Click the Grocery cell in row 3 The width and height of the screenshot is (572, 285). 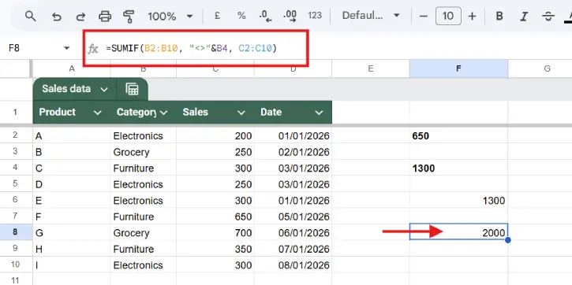click(x=144, y=152)
